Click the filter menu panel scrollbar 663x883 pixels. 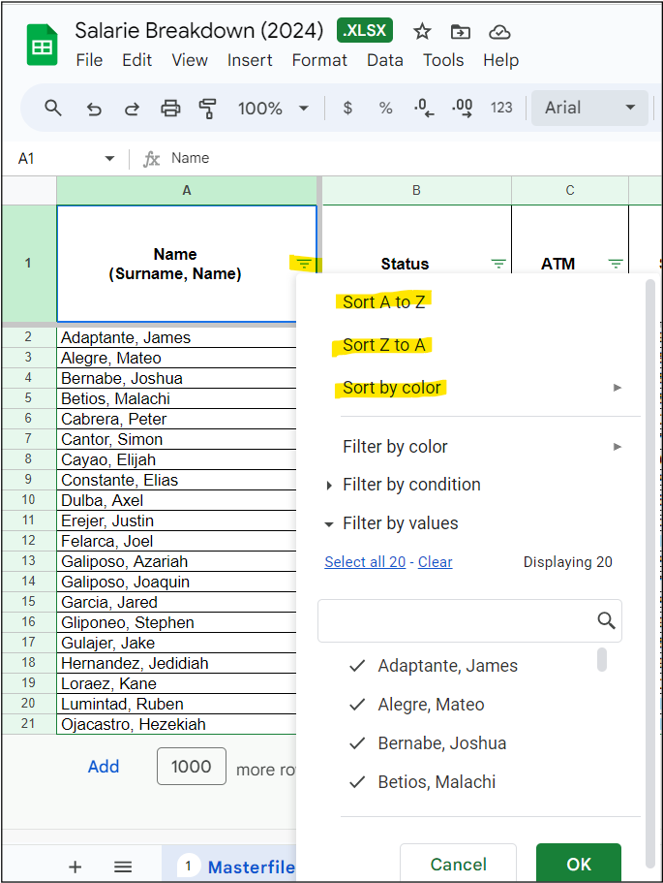coord(650,575)
